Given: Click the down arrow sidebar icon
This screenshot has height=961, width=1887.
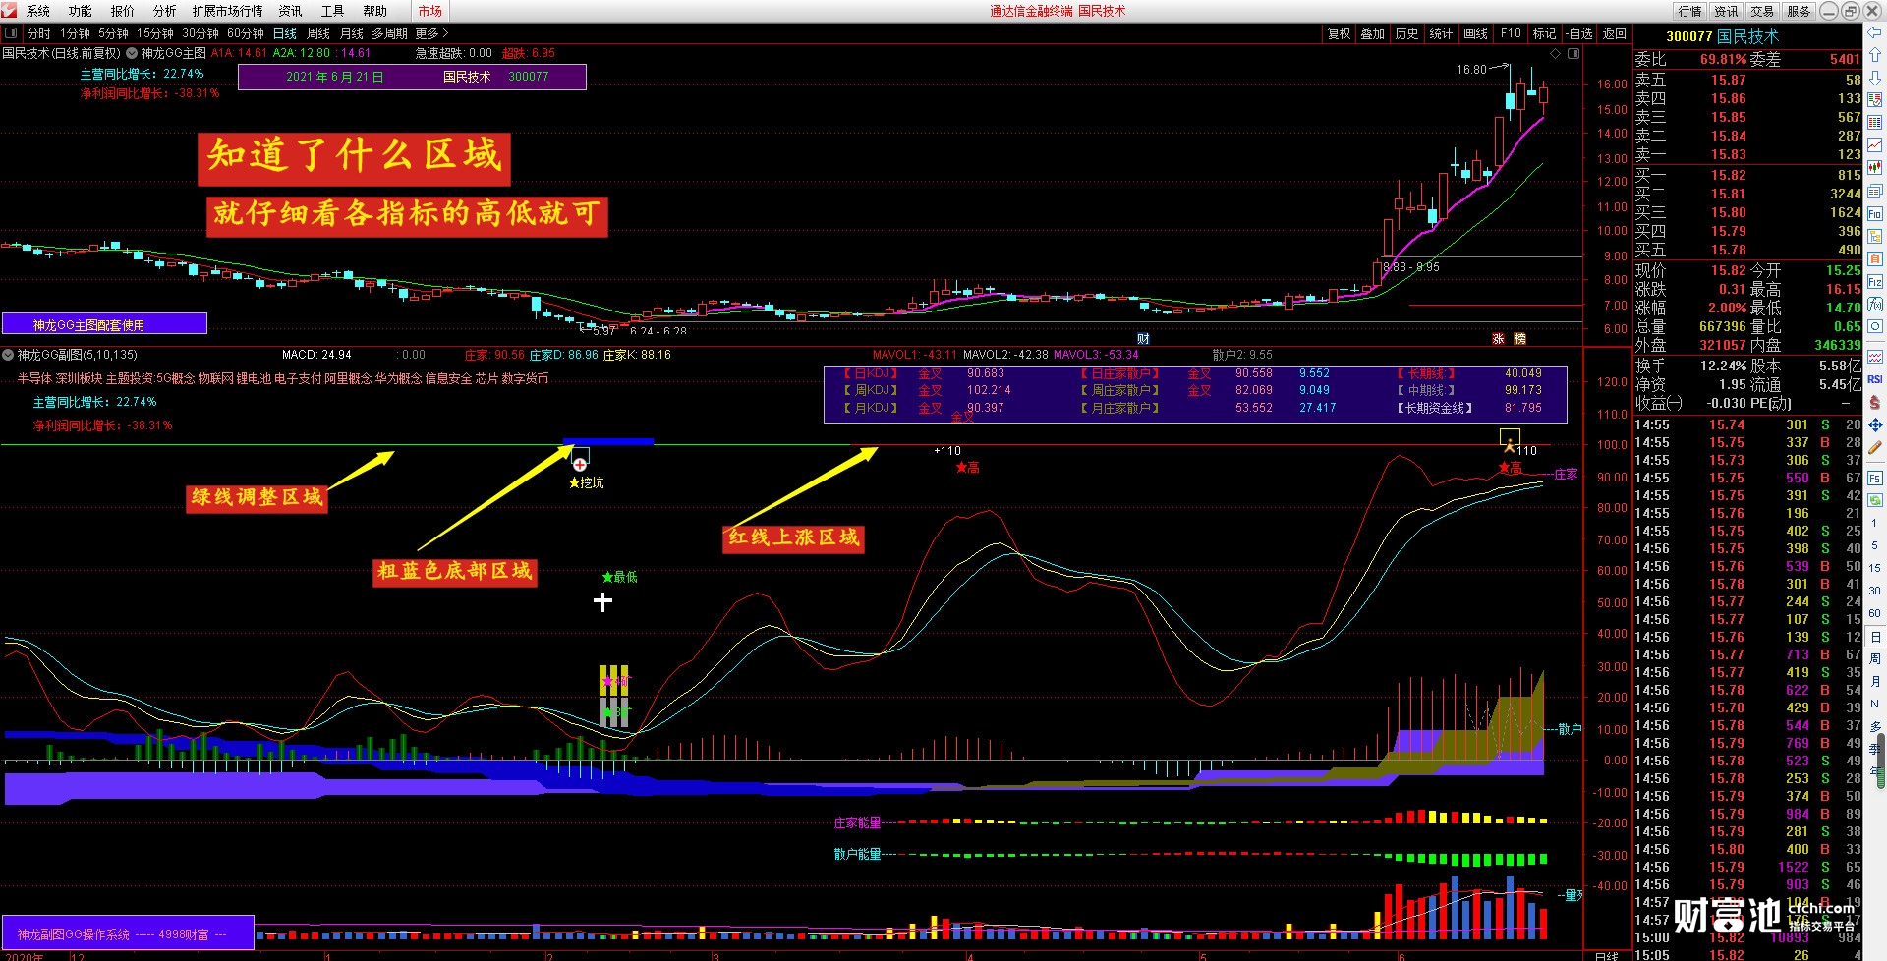Looking at the screenshot, I should point(1875,78).
